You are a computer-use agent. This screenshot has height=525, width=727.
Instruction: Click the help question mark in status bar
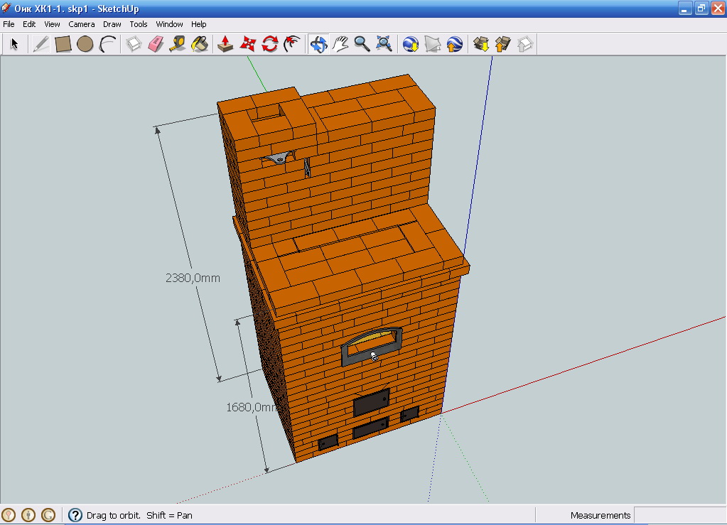(75, 515)
